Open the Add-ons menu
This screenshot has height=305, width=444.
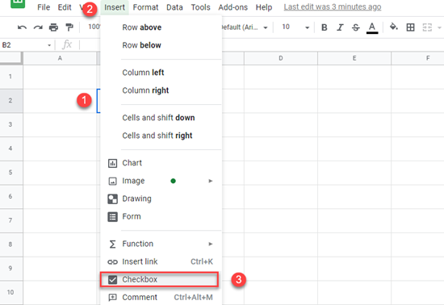point(232,7)
